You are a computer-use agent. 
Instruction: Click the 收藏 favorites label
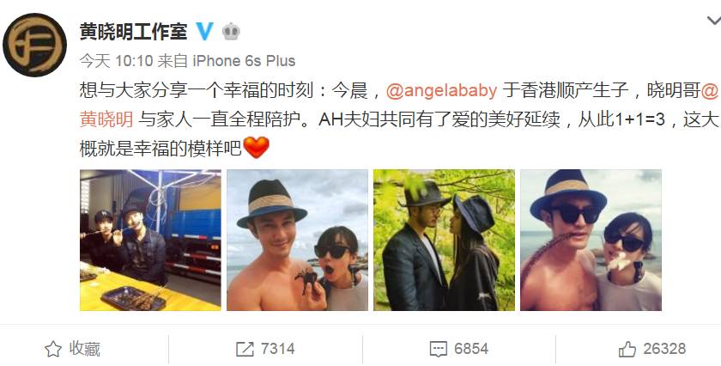tap(85, 350)
